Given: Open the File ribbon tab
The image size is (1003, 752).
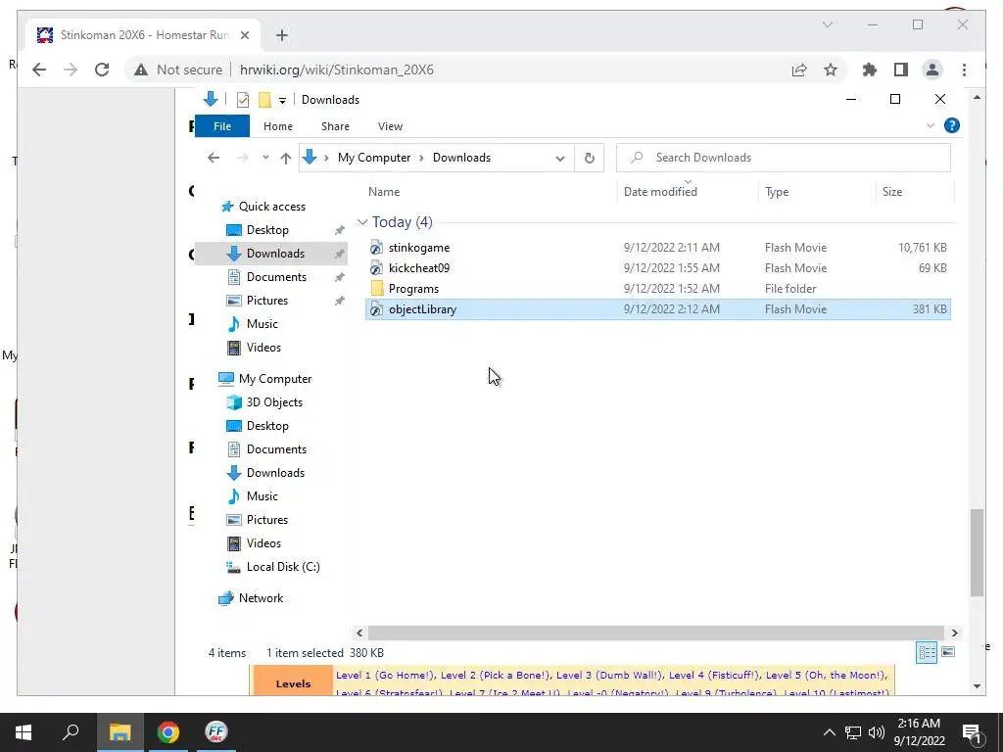Looking at the screenshot, I should (222, 126).
